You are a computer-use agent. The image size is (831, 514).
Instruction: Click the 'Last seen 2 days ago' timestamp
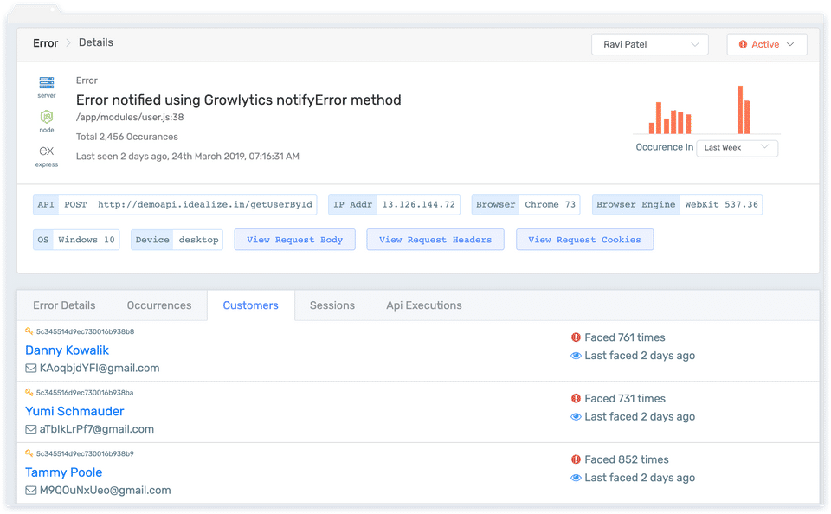[x=188, y=157]
